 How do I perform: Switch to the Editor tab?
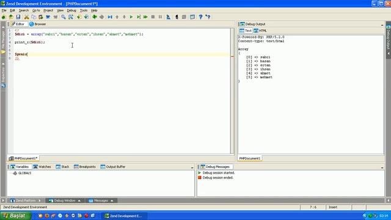coord(18,24)
